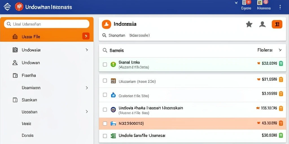Open the Stanai Enka list entry
Image resolution: width=289 pixels, height=144 pixels.
pyautogui.click(x=192, y=64)
